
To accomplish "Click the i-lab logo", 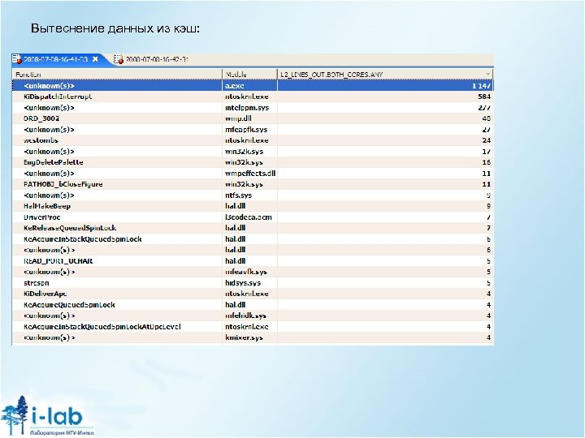I will [x=48, y=416].
